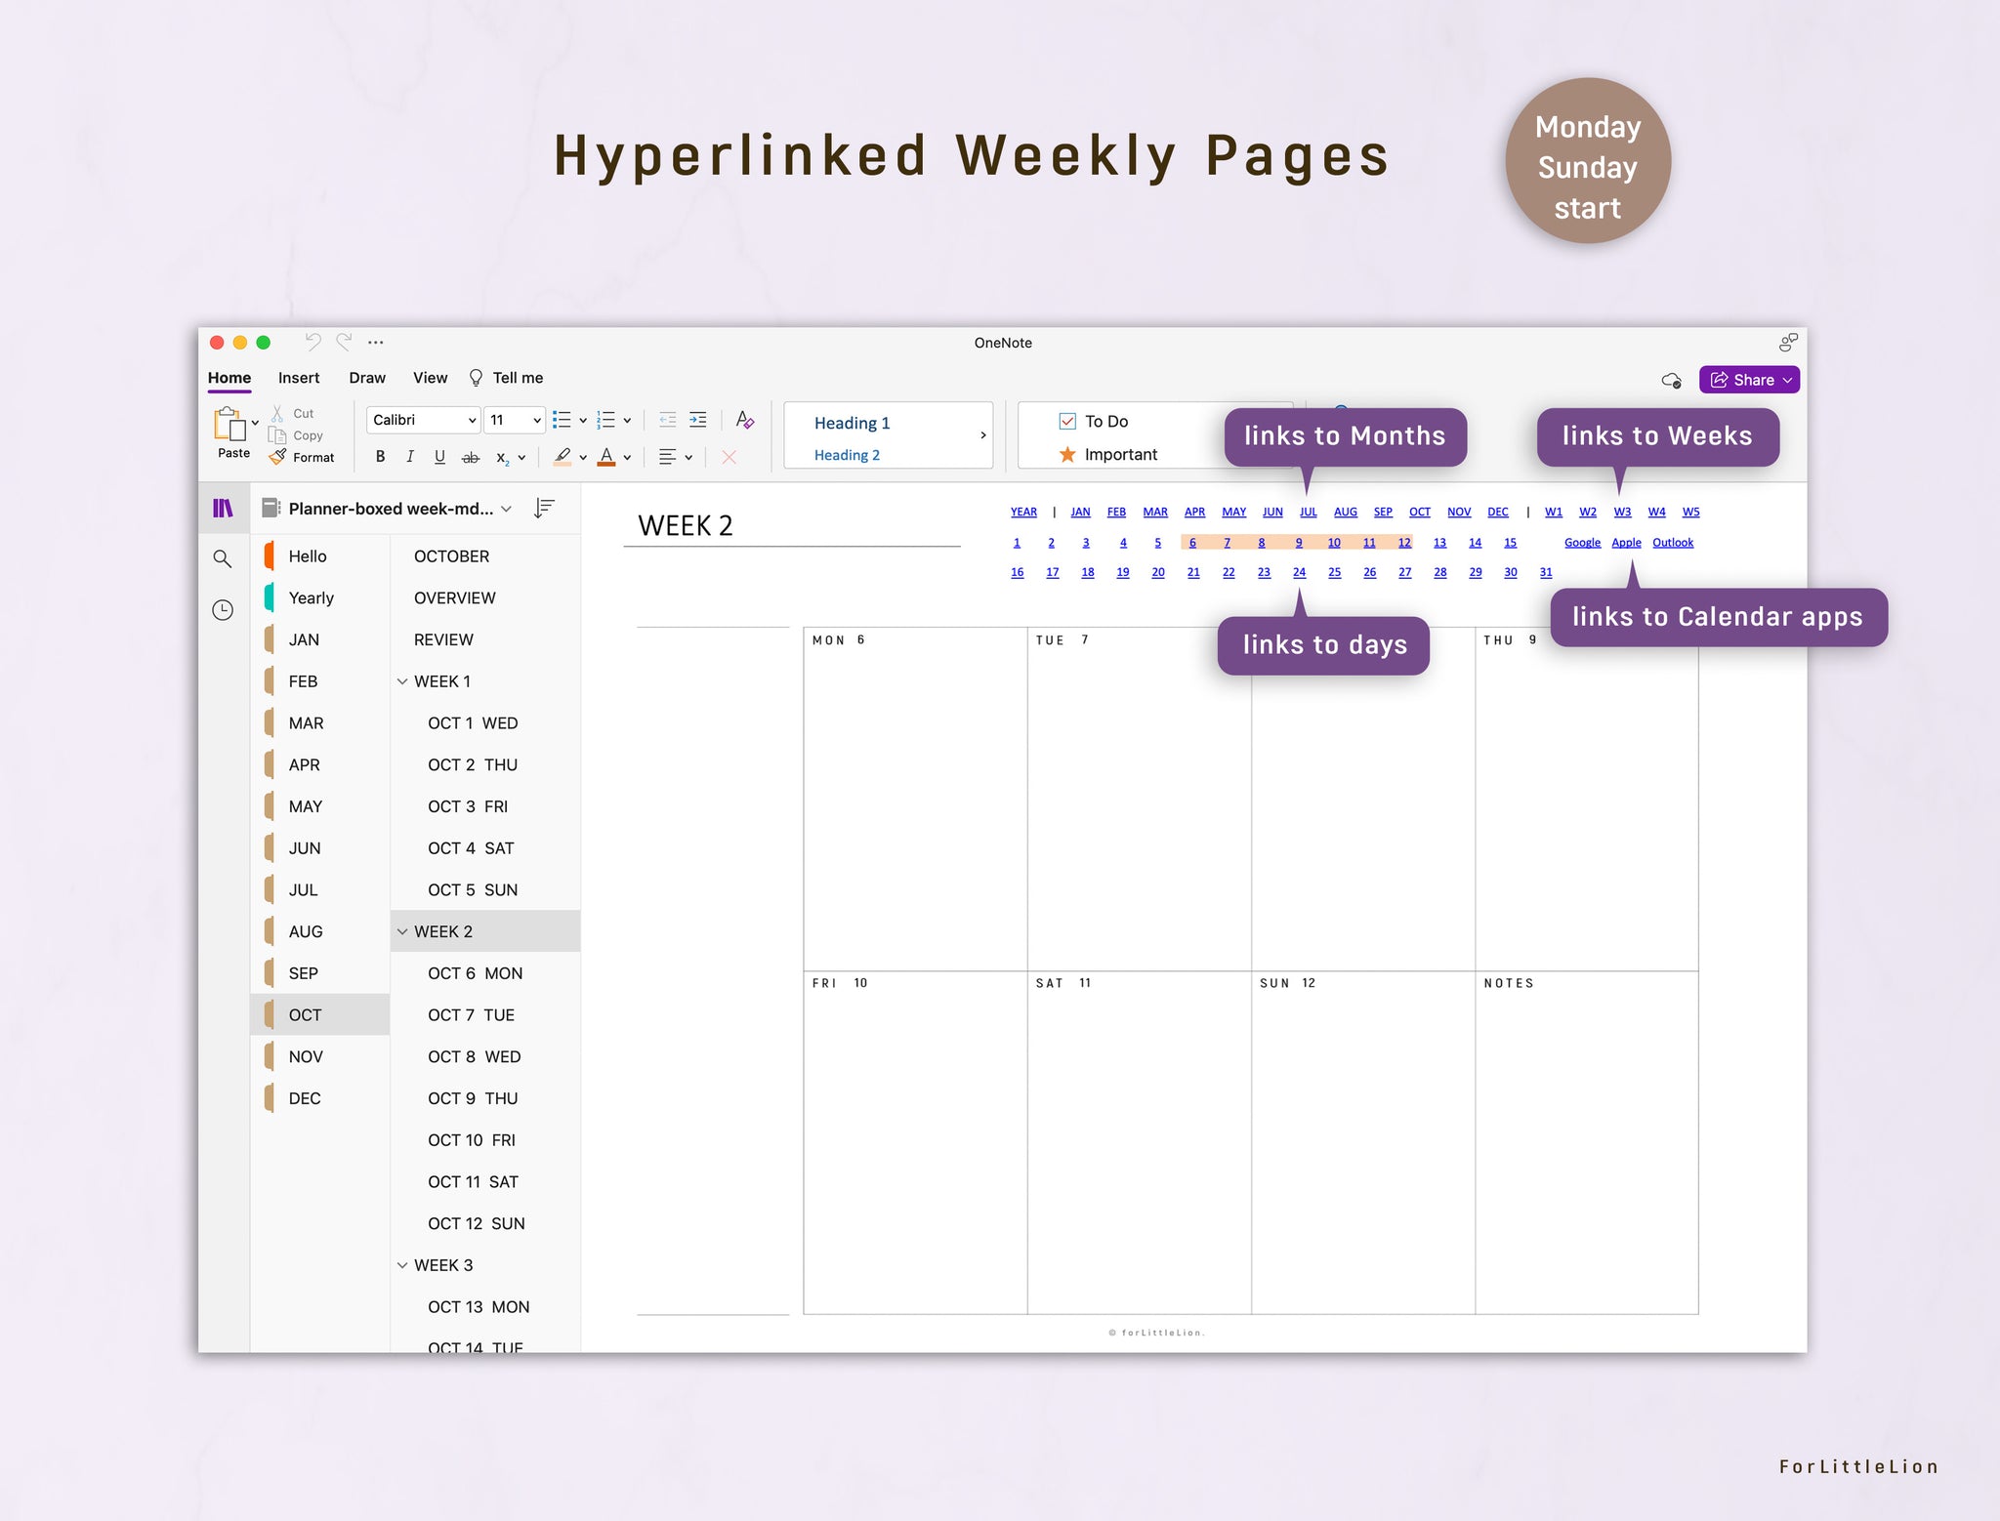Select the OCT 6 MON page
The height and width of the screenshot is (1521, 2000).
tap(473, 972)
